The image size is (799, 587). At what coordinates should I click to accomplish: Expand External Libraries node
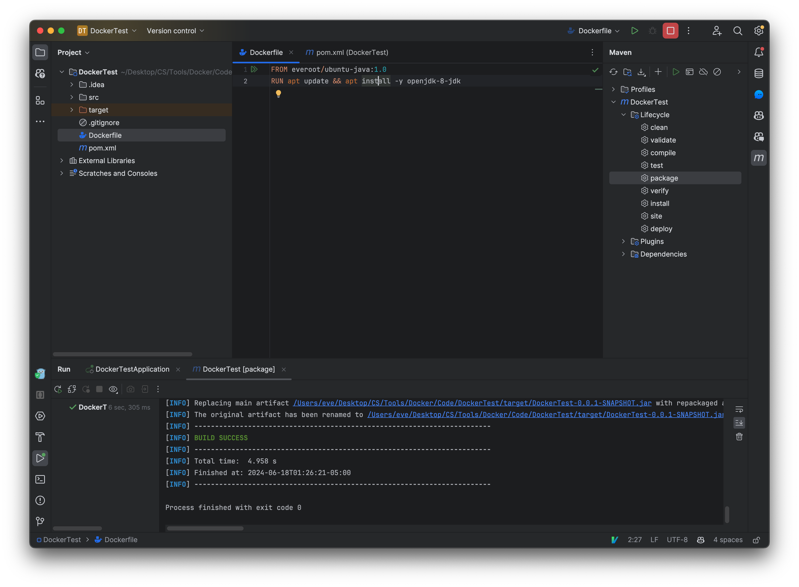click(62, 161)
